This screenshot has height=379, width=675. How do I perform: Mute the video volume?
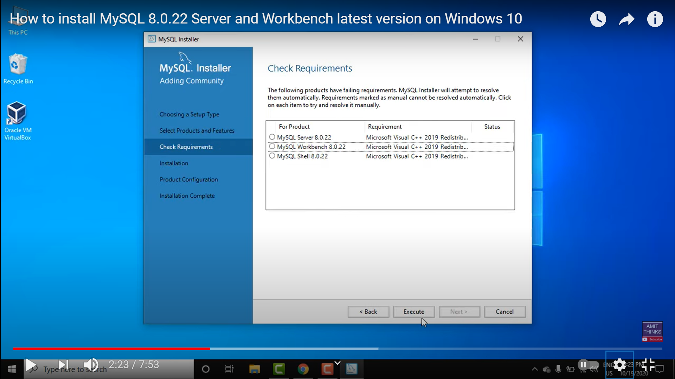click(91, 365)
